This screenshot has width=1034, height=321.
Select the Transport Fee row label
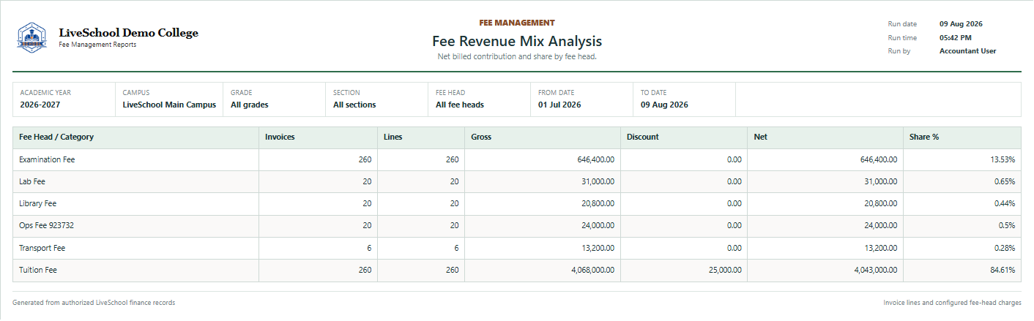(x=42, y=248)
